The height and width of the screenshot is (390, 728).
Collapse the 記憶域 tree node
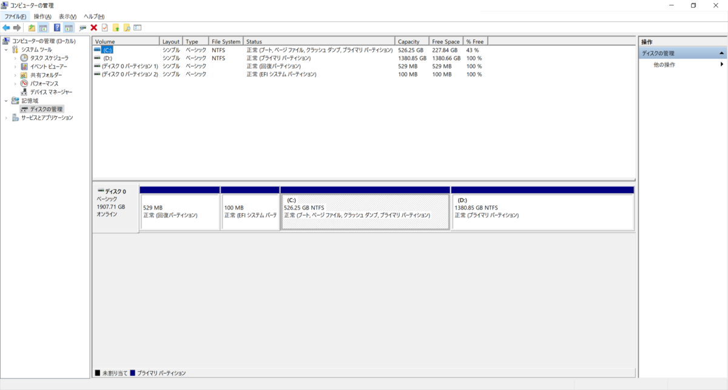[x=6, y=101]
